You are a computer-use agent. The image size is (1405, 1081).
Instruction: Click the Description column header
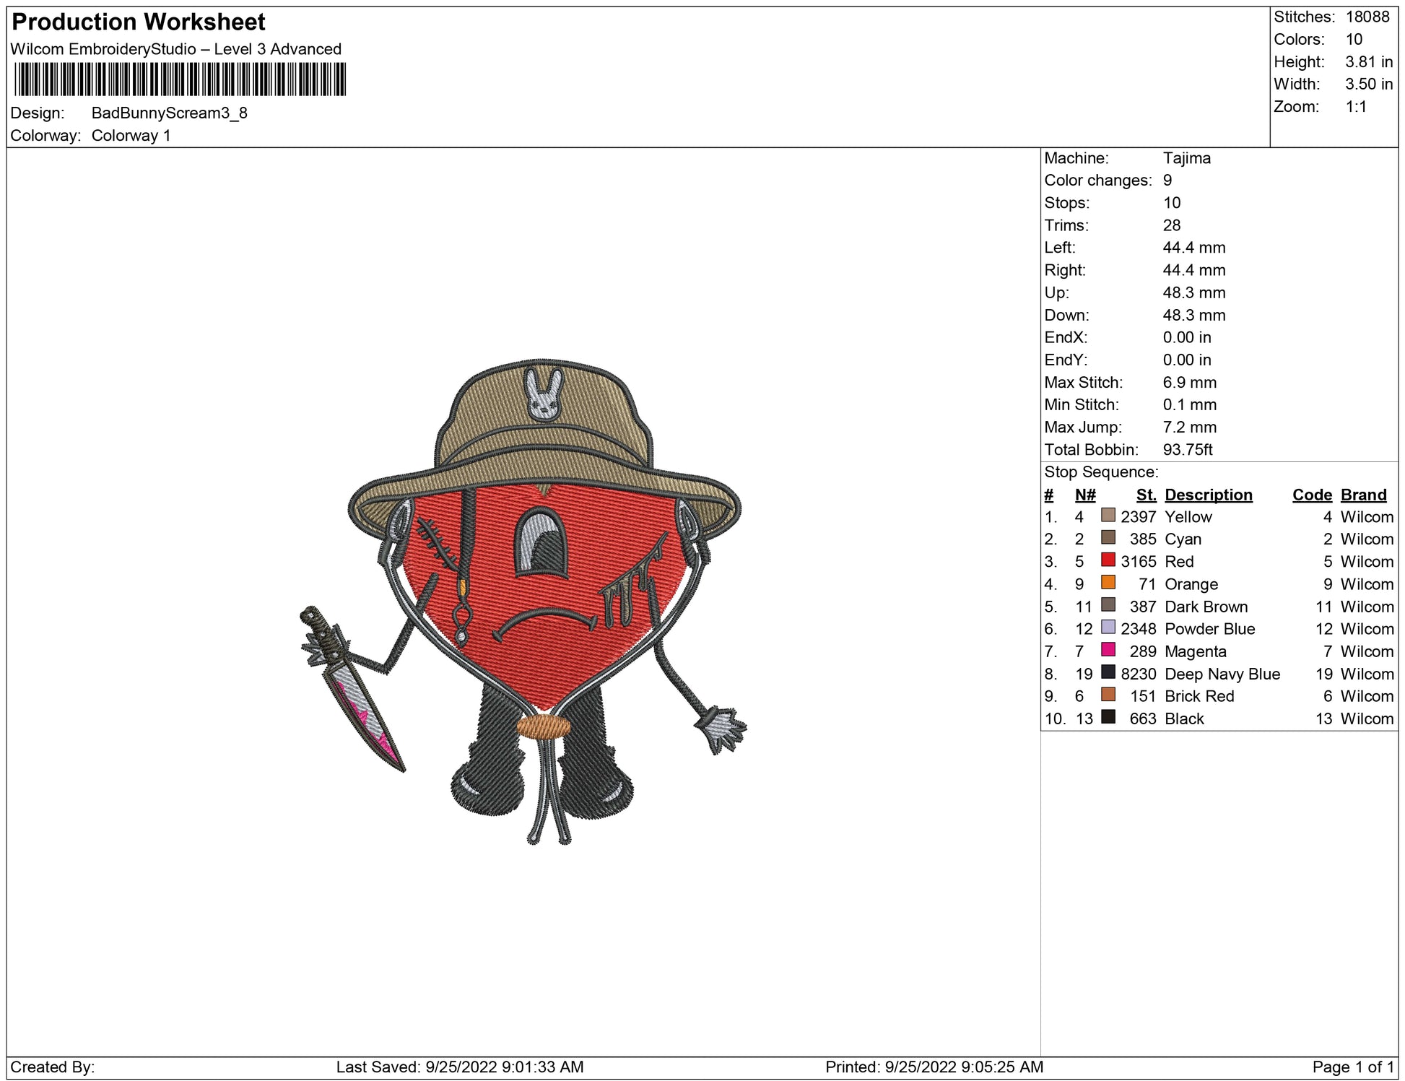point(1208,495)
